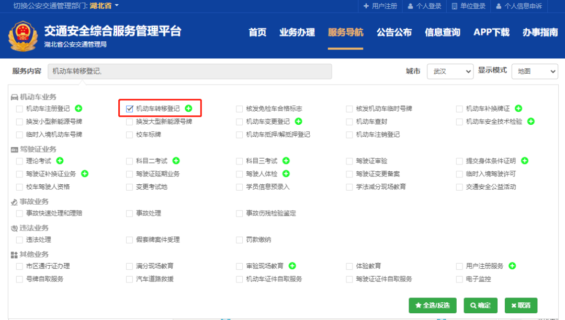Screen dimensions: 565x320
Task: Check 汽车道路救援 checkbox
Action: [x=129, y=279]
